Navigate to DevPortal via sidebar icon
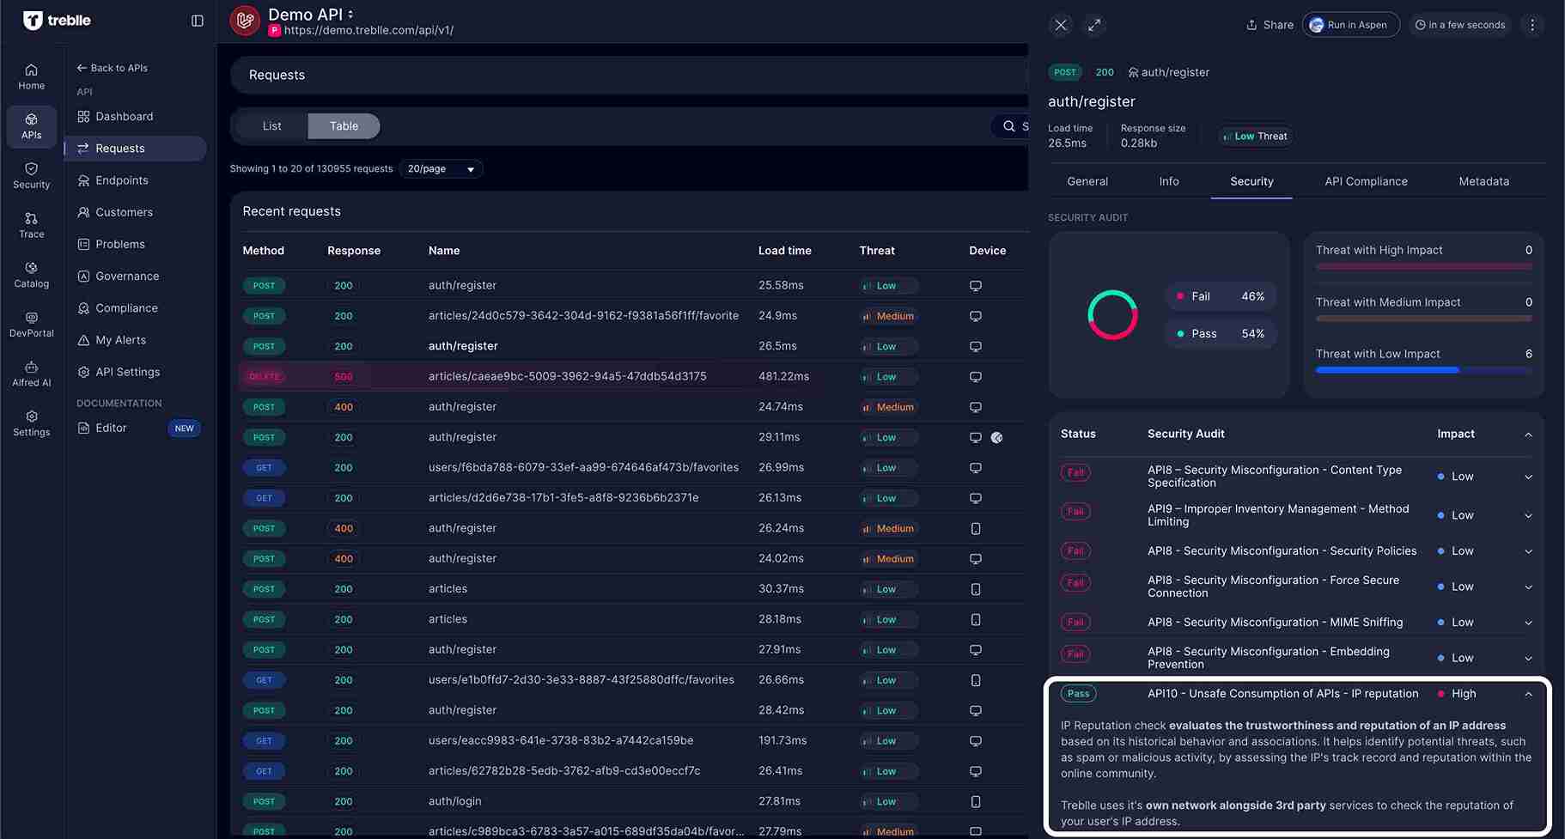 coord(31,322)
